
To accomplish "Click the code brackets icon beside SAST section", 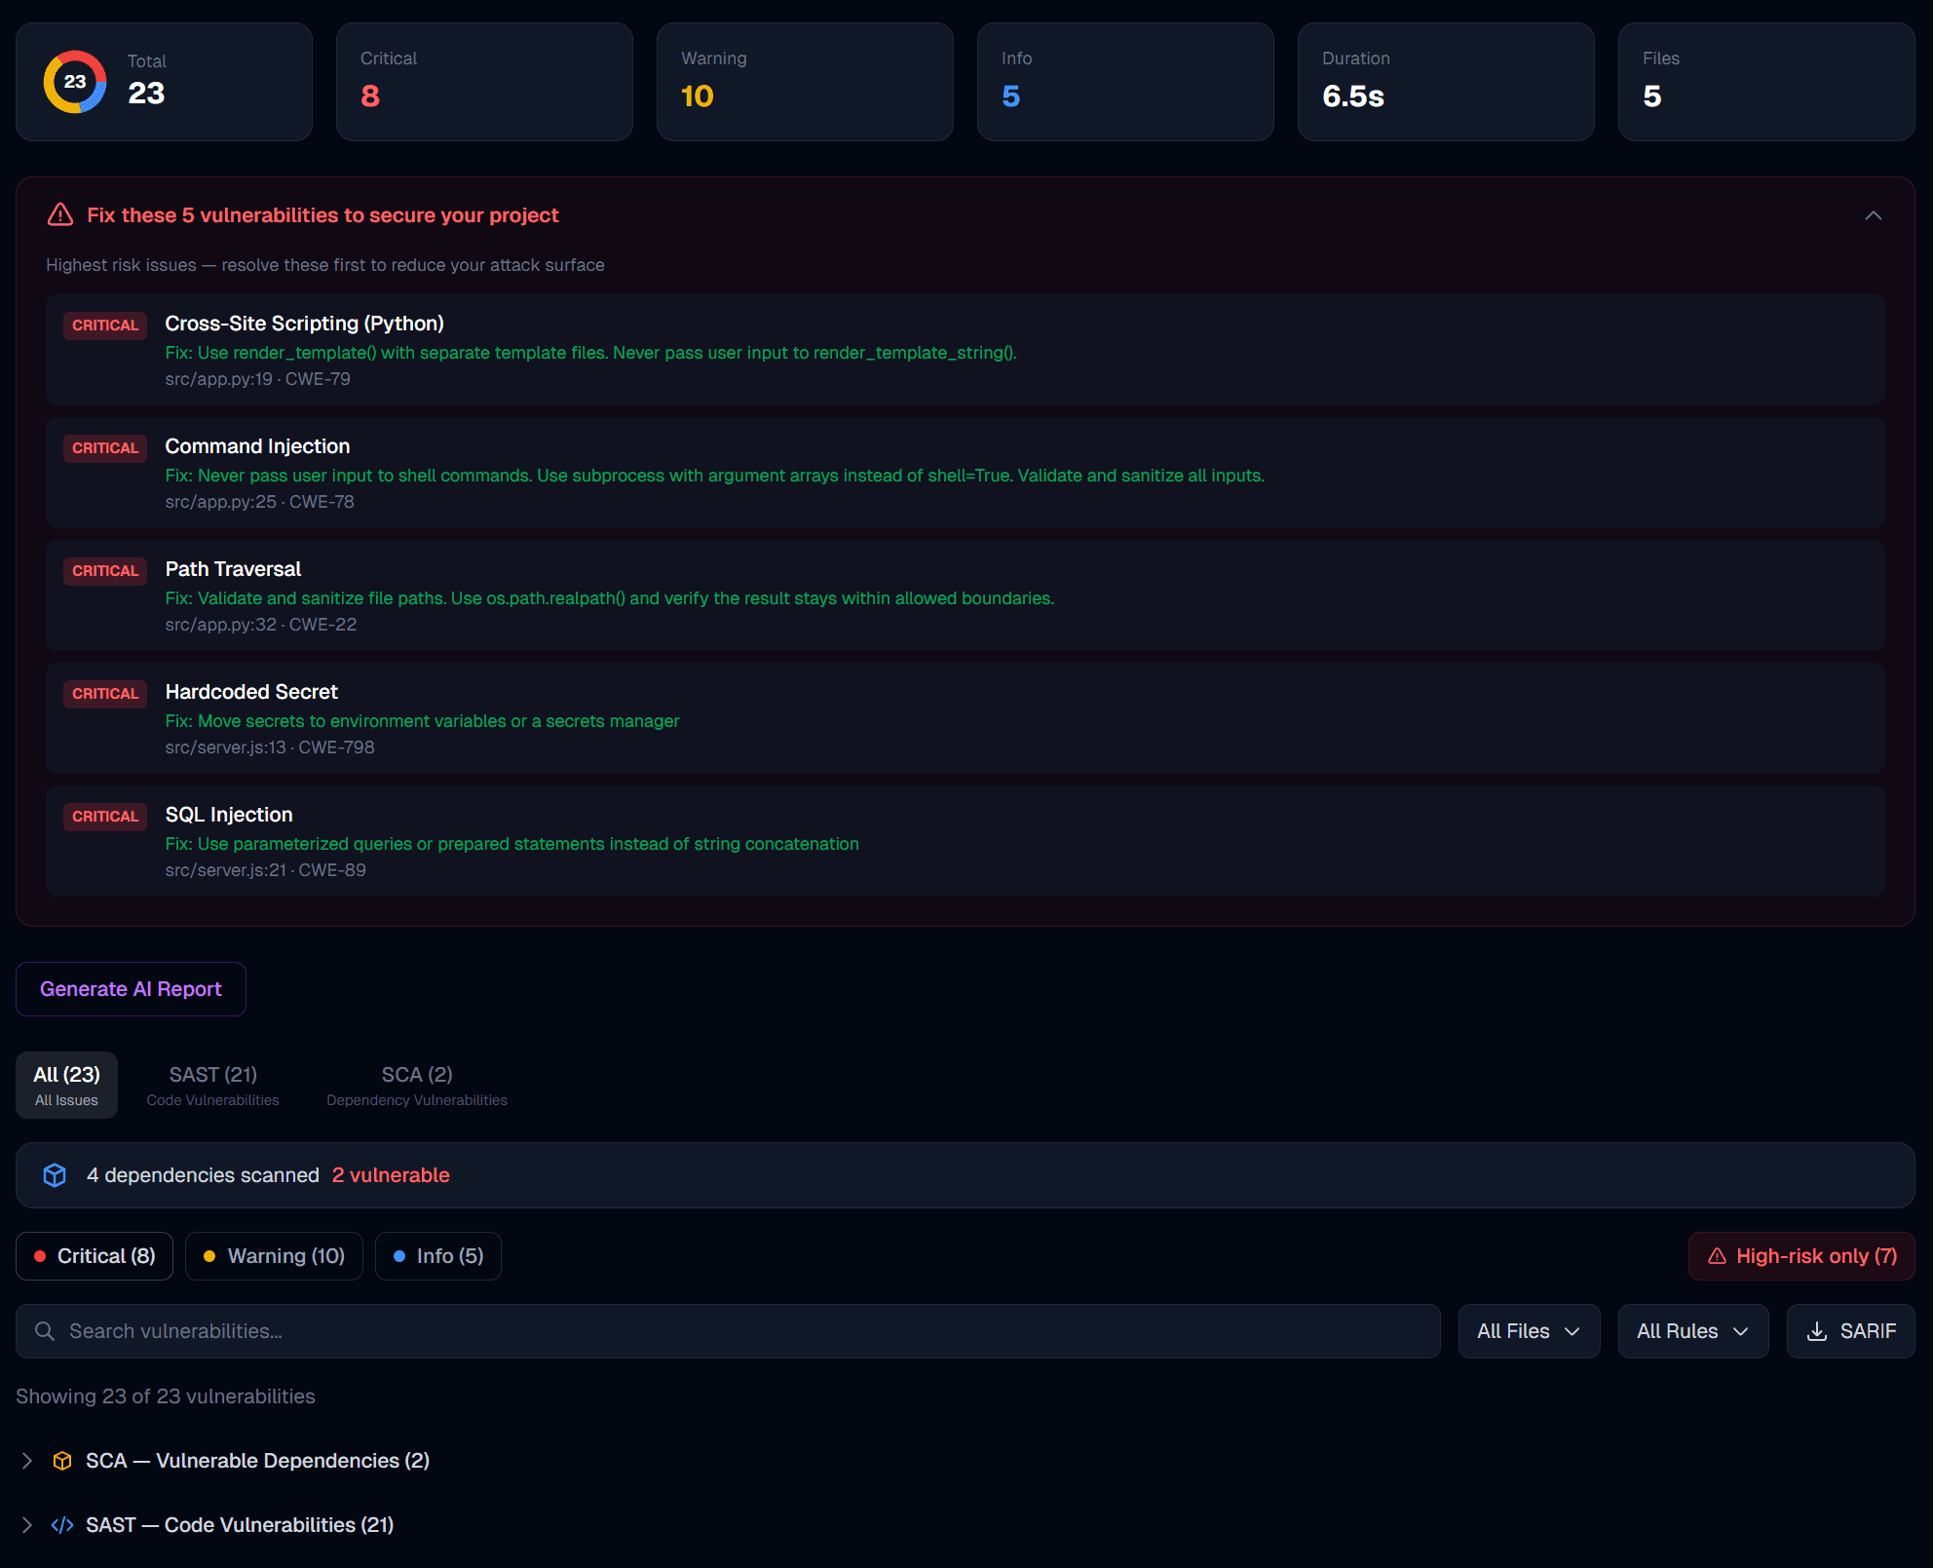I will [x=62, y=1524].
